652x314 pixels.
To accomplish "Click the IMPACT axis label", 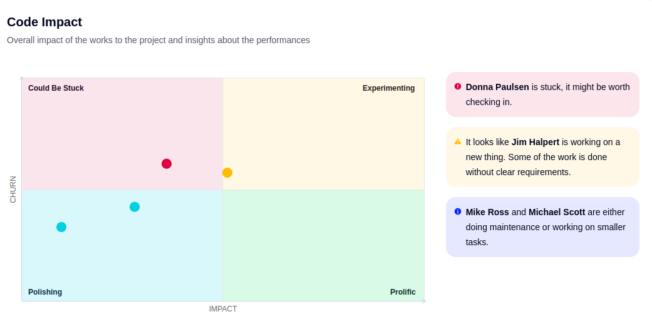I will coord(223,308).
